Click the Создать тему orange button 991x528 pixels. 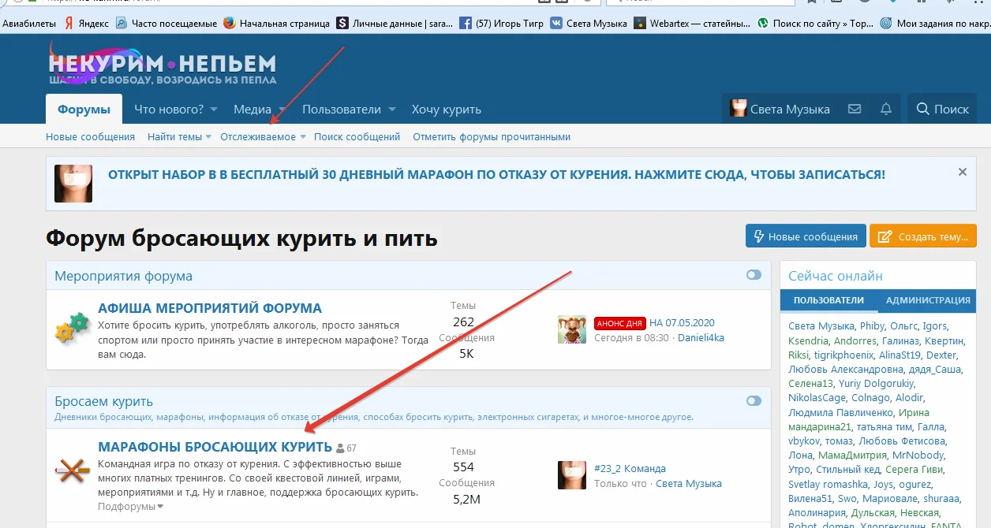pos(922,236)
